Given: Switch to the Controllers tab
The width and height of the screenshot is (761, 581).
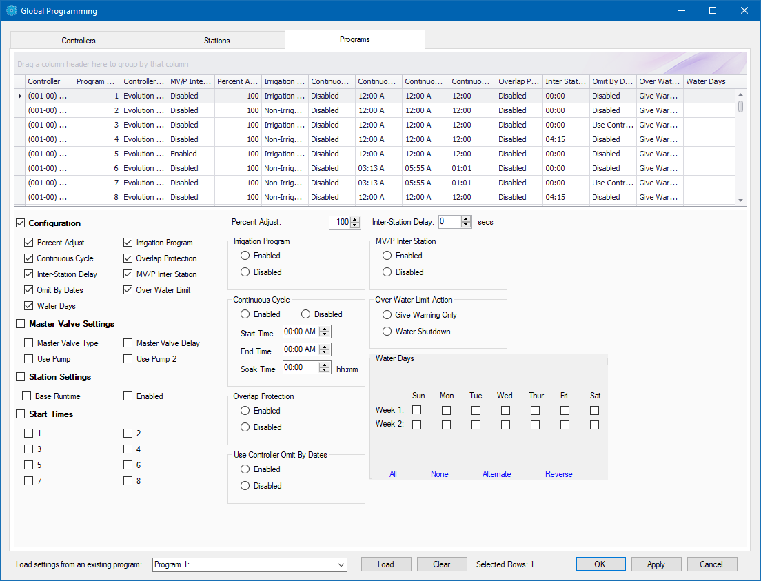Looking at the screenshot, I should coord(79,40).
